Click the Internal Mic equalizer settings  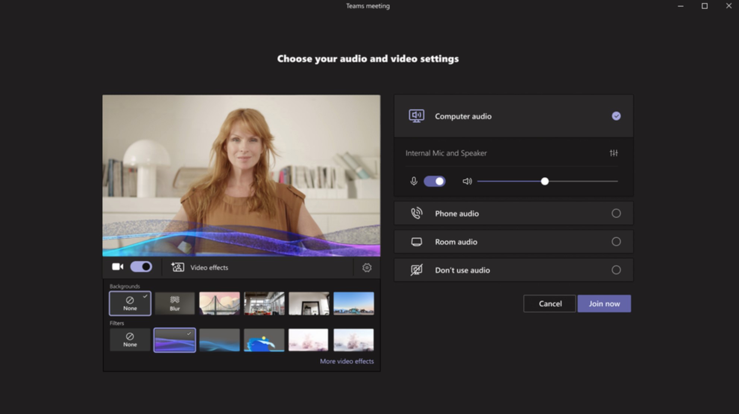(614, 153)
